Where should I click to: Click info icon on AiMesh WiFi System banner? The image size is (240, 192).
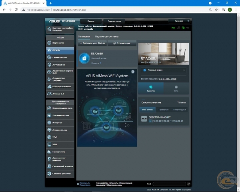133,72
